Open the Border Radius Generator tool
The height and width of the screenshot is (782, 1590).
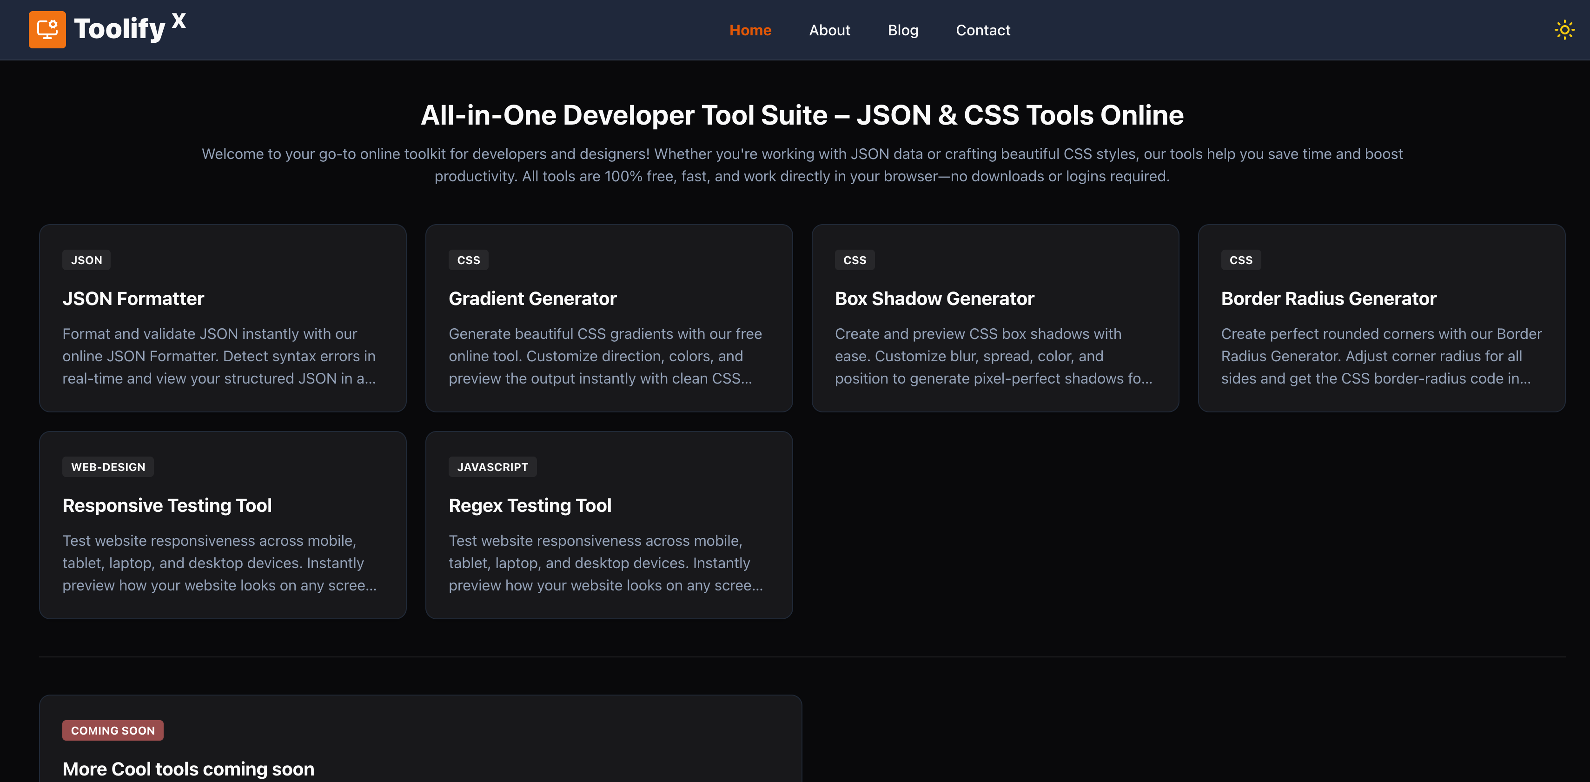pos(1381,318)
